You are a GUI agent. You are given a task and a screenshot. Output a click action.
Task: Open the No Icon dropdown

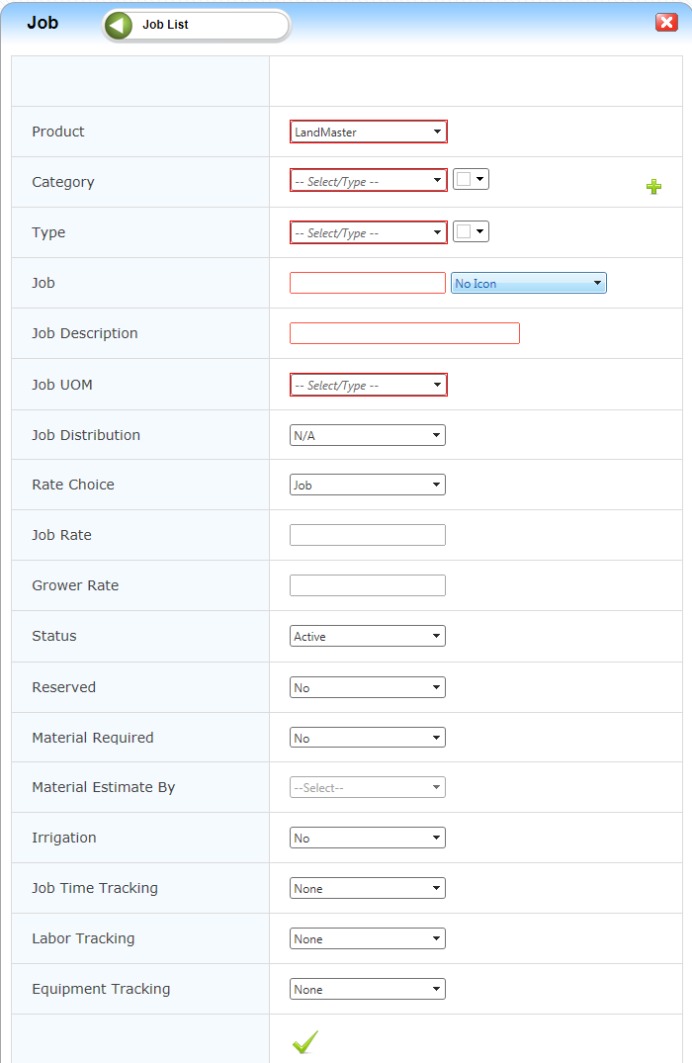coord(528,284)
